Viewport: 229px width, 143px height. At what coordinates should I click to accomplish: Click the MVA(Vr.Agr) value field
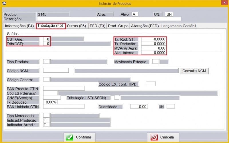point(153,48)
